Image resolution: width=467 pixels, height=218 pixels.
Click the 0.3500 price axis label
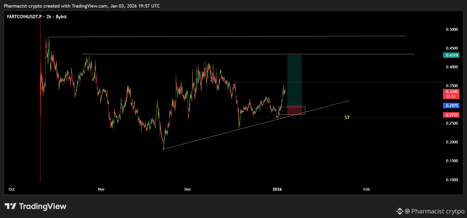click(x=452, y=86)
